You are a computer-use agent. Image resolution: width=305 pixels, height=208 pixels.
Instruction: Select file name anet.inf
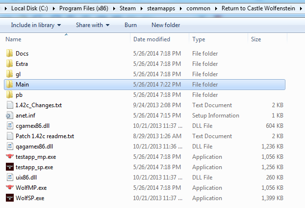click(25, 116)
